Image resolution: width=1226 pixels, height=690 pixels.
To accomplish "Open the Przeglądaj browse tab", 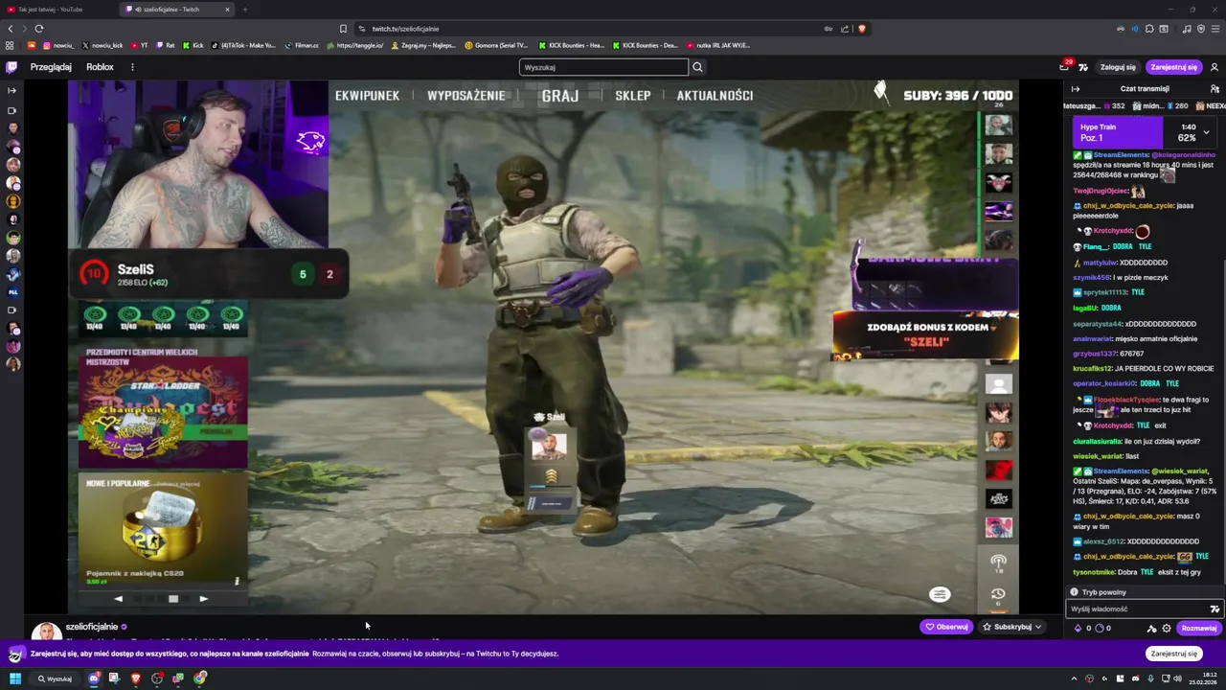I will [x=51, y=67].
